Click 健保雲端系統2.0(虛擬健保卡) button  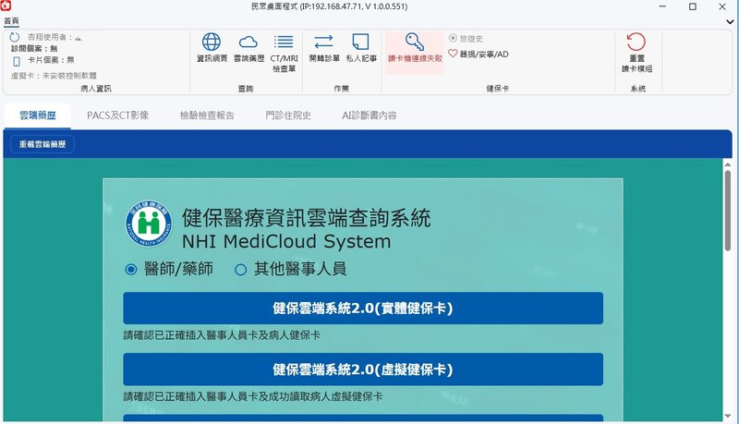pos(363,369)
